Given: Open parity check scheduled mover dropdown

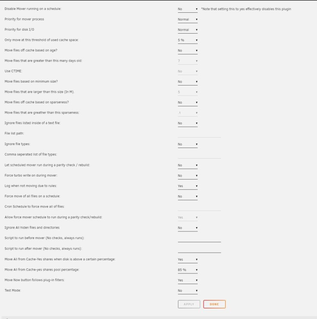Looking at the screenshot, I should click(187, 165).
